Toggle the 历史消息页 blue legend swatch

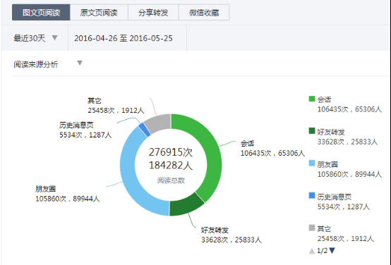[x=312, y=195]
